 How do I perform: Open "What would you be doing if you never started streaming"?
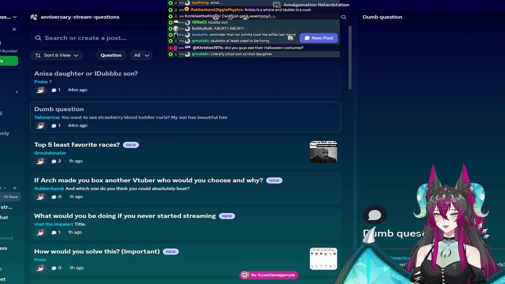click(x=125, y=216)
